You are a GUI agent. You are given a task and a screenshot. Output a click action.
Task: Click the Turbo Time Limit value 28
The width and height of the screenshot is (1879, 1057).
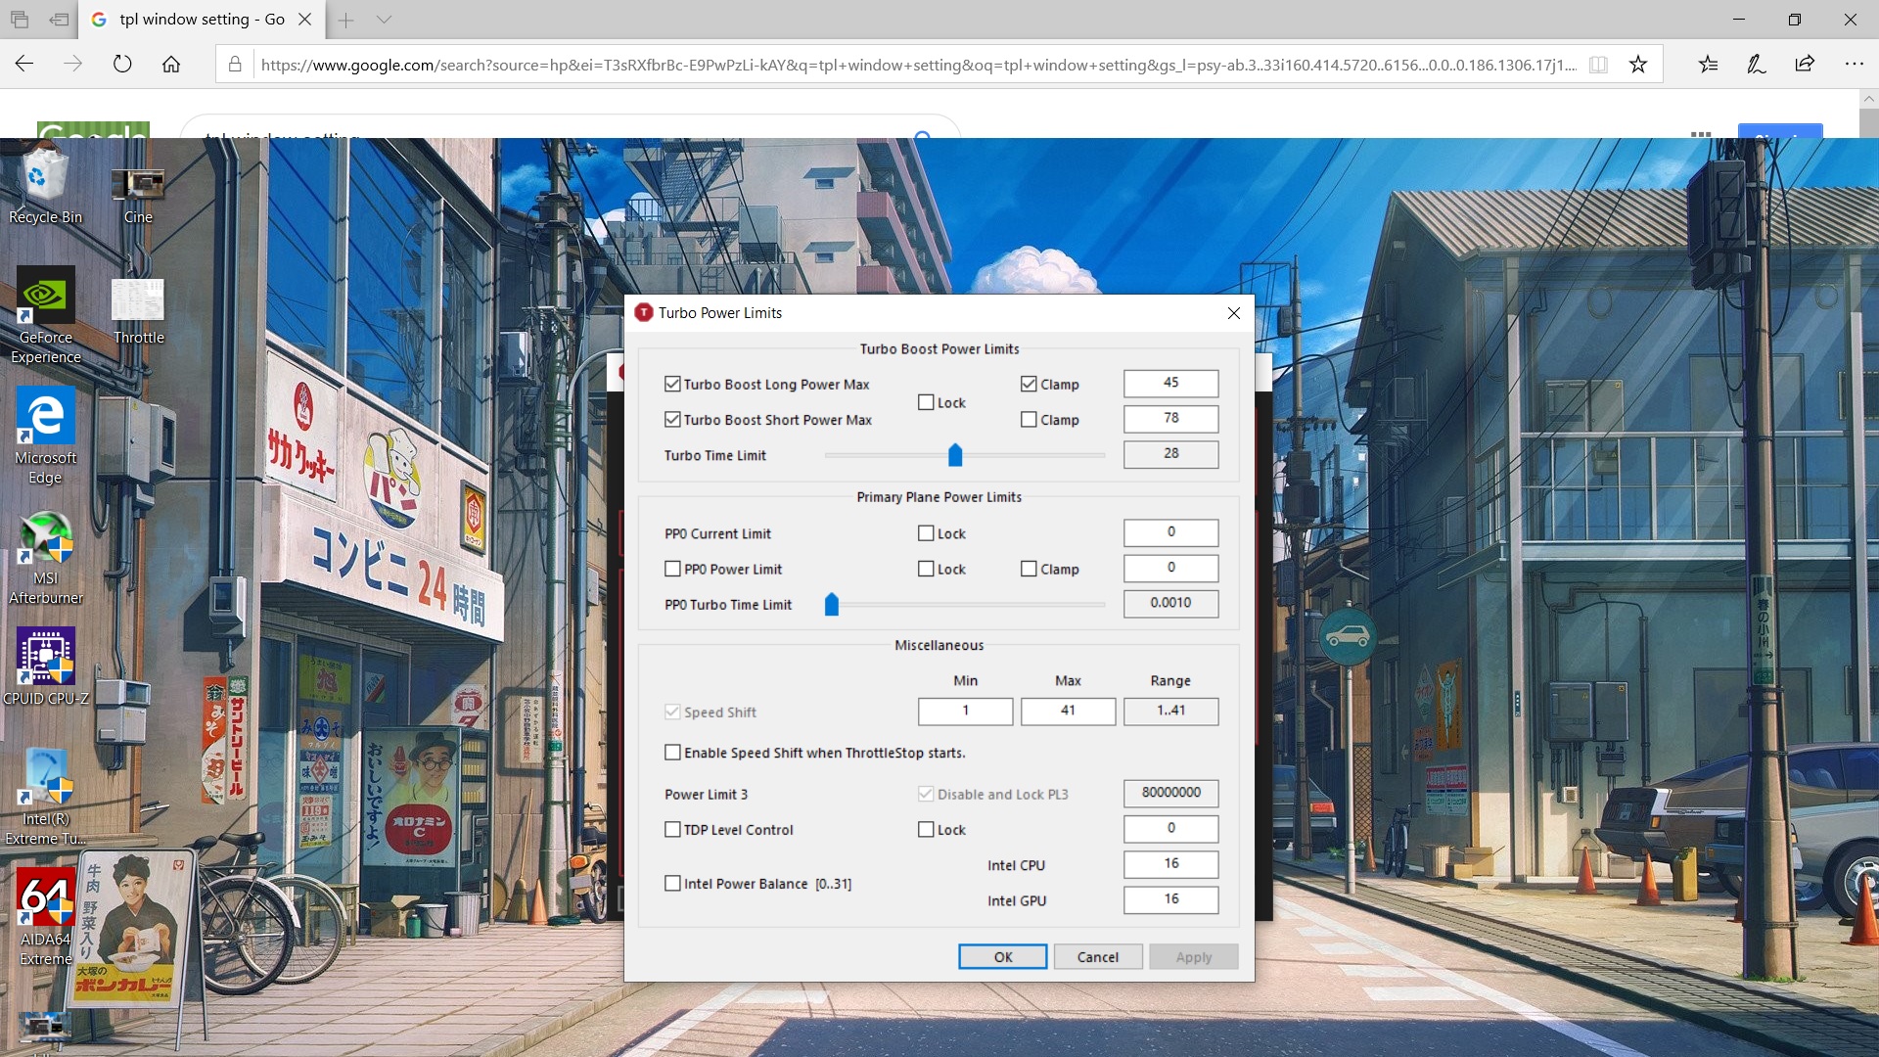click(x=1170, y=453)
